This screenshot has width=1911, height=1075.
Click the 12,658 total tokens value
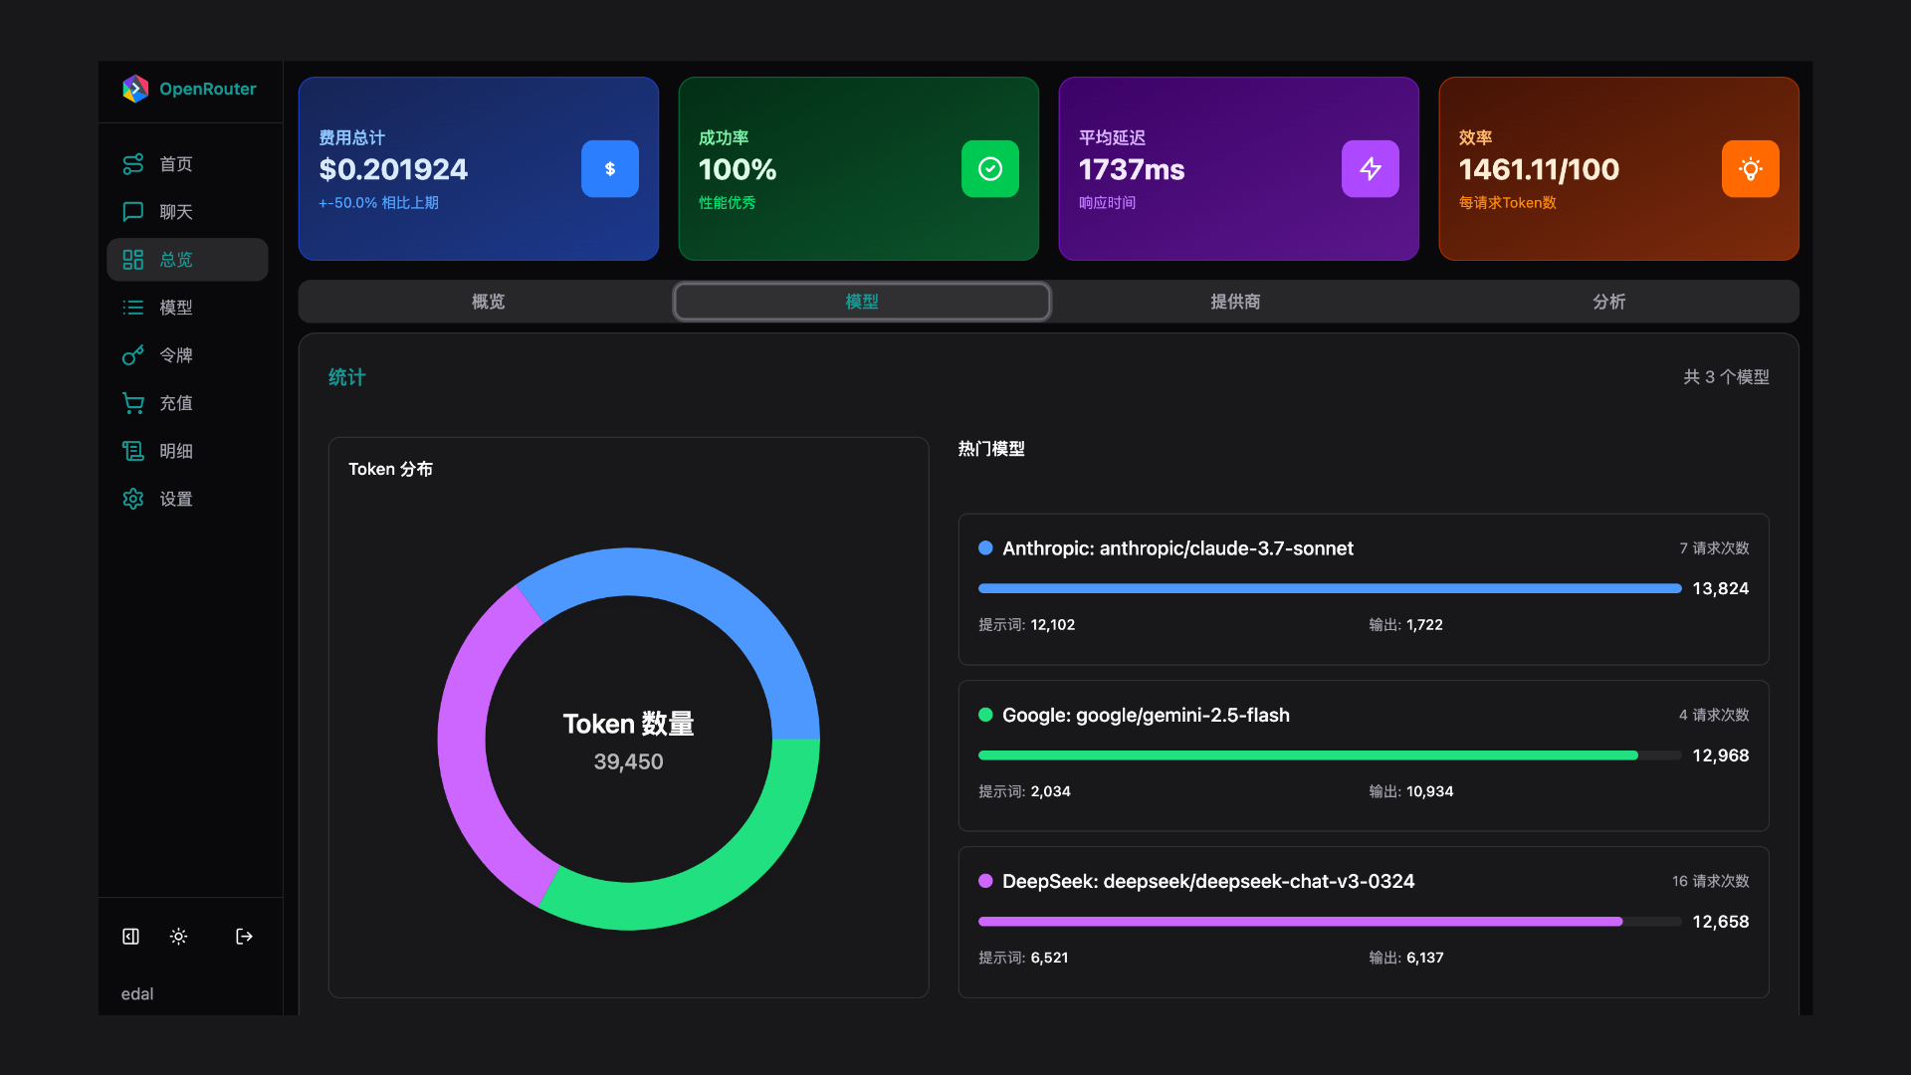(x=1721, y=922)
